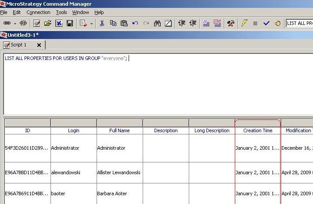
Task: Select the December 16 modification cell
Action: [297, 148]
